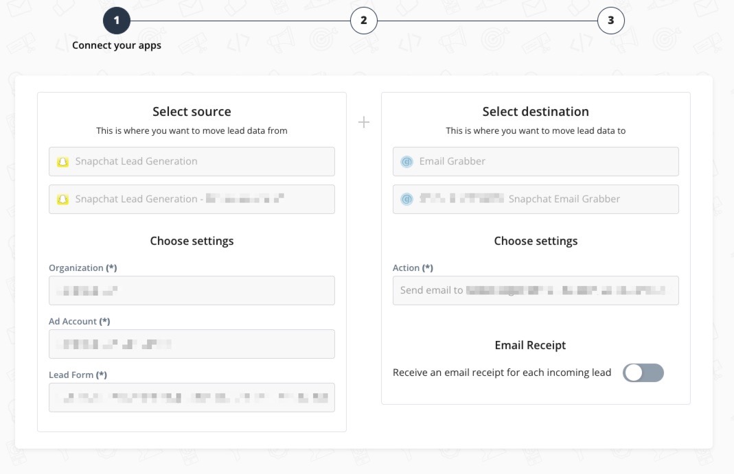
Task: Click 'Select destination' heading
Action: (x=536, y=112)
